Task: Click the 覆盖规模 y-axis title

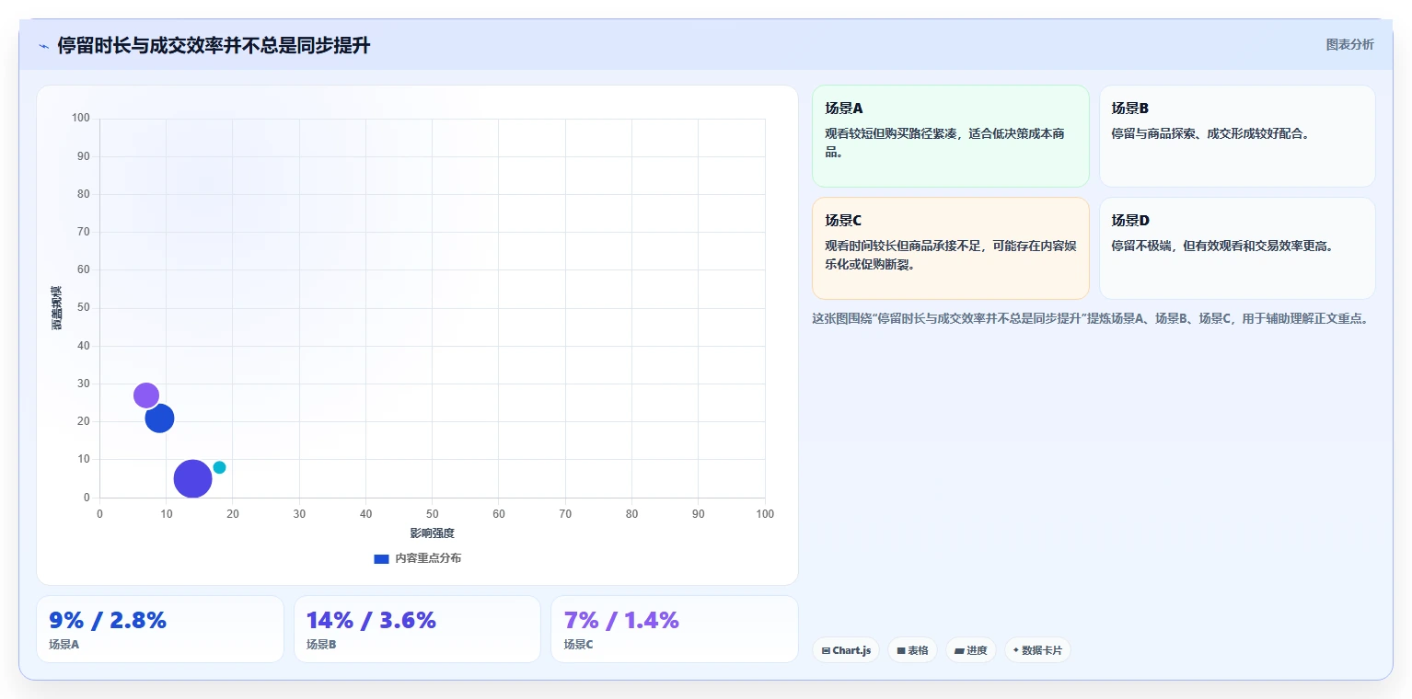Action: [x=56, y=308]
